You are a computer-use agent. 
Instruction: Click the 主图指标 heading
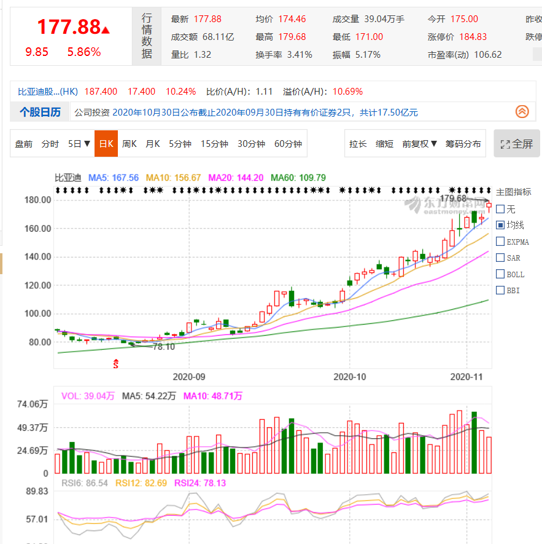[x=513, y=192]
